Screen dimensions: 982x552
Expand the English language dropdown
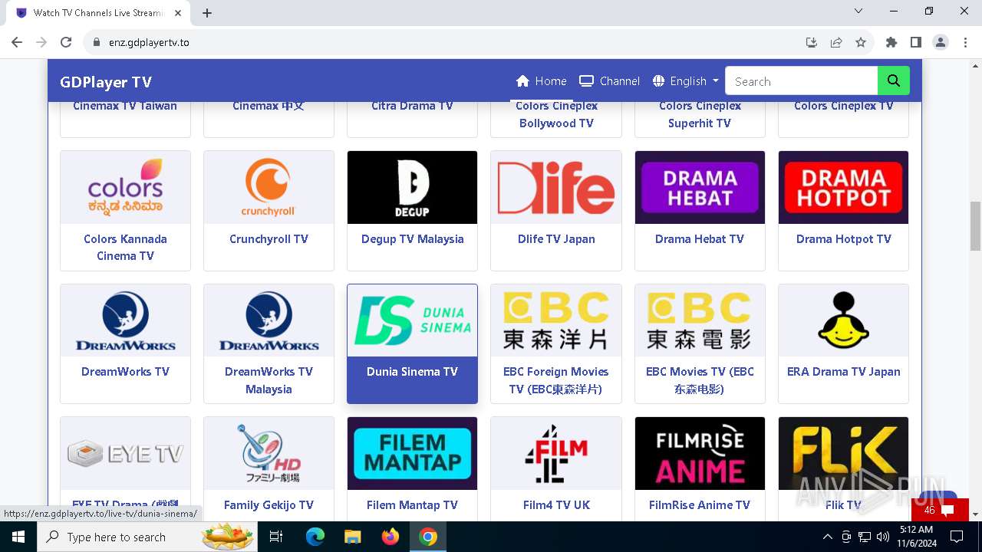pyautogui.click(x=685, y=81)
